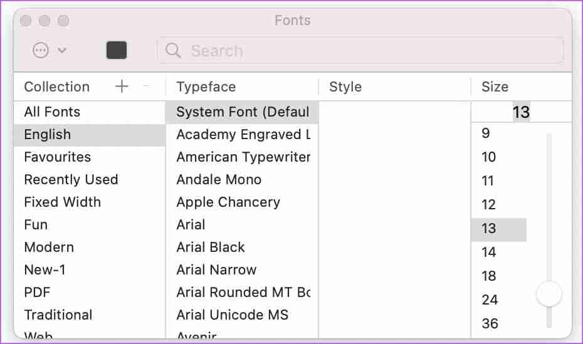The height and width of the screenshot is (344, 583).
Task: Select font size 36
Action: click(499, 323)
